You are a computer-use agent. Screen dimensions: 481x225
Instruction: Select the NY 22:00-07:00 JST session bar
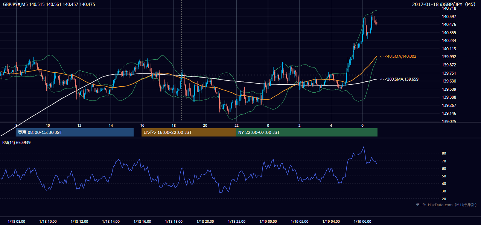tap(307, 132)
